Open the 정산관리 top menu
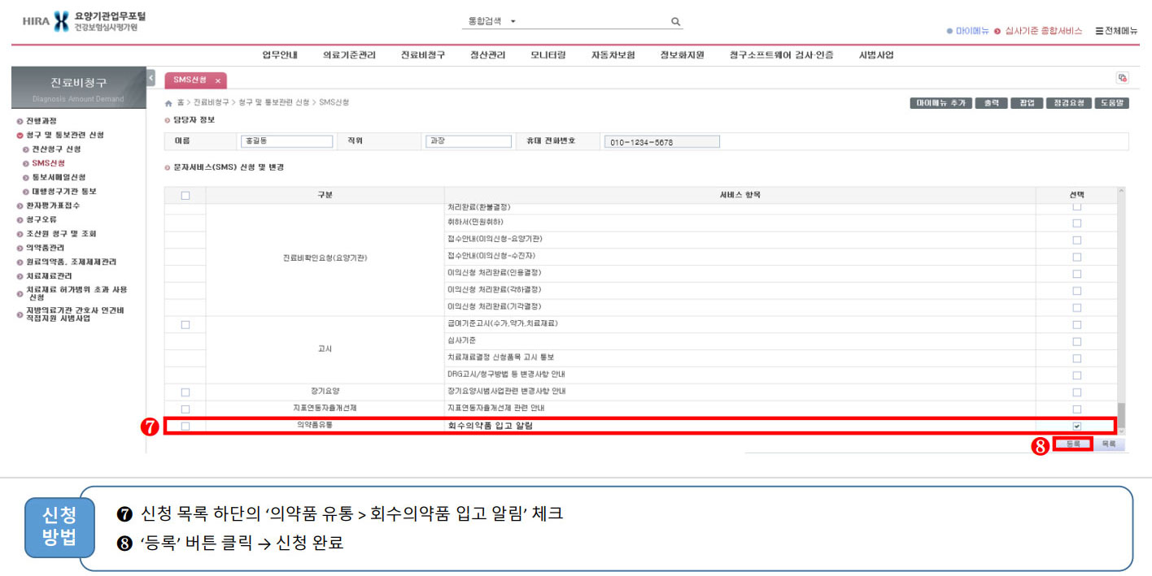The image size is (1152, 576). [x=487, y=55]
